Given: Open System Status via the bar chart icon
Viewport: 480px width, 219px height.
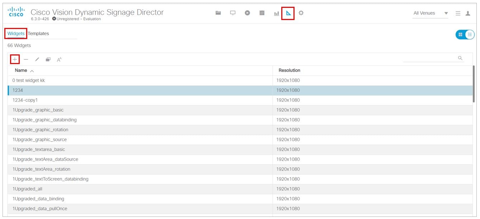Looking at the screenshot, I should click(x=276, y=13).
